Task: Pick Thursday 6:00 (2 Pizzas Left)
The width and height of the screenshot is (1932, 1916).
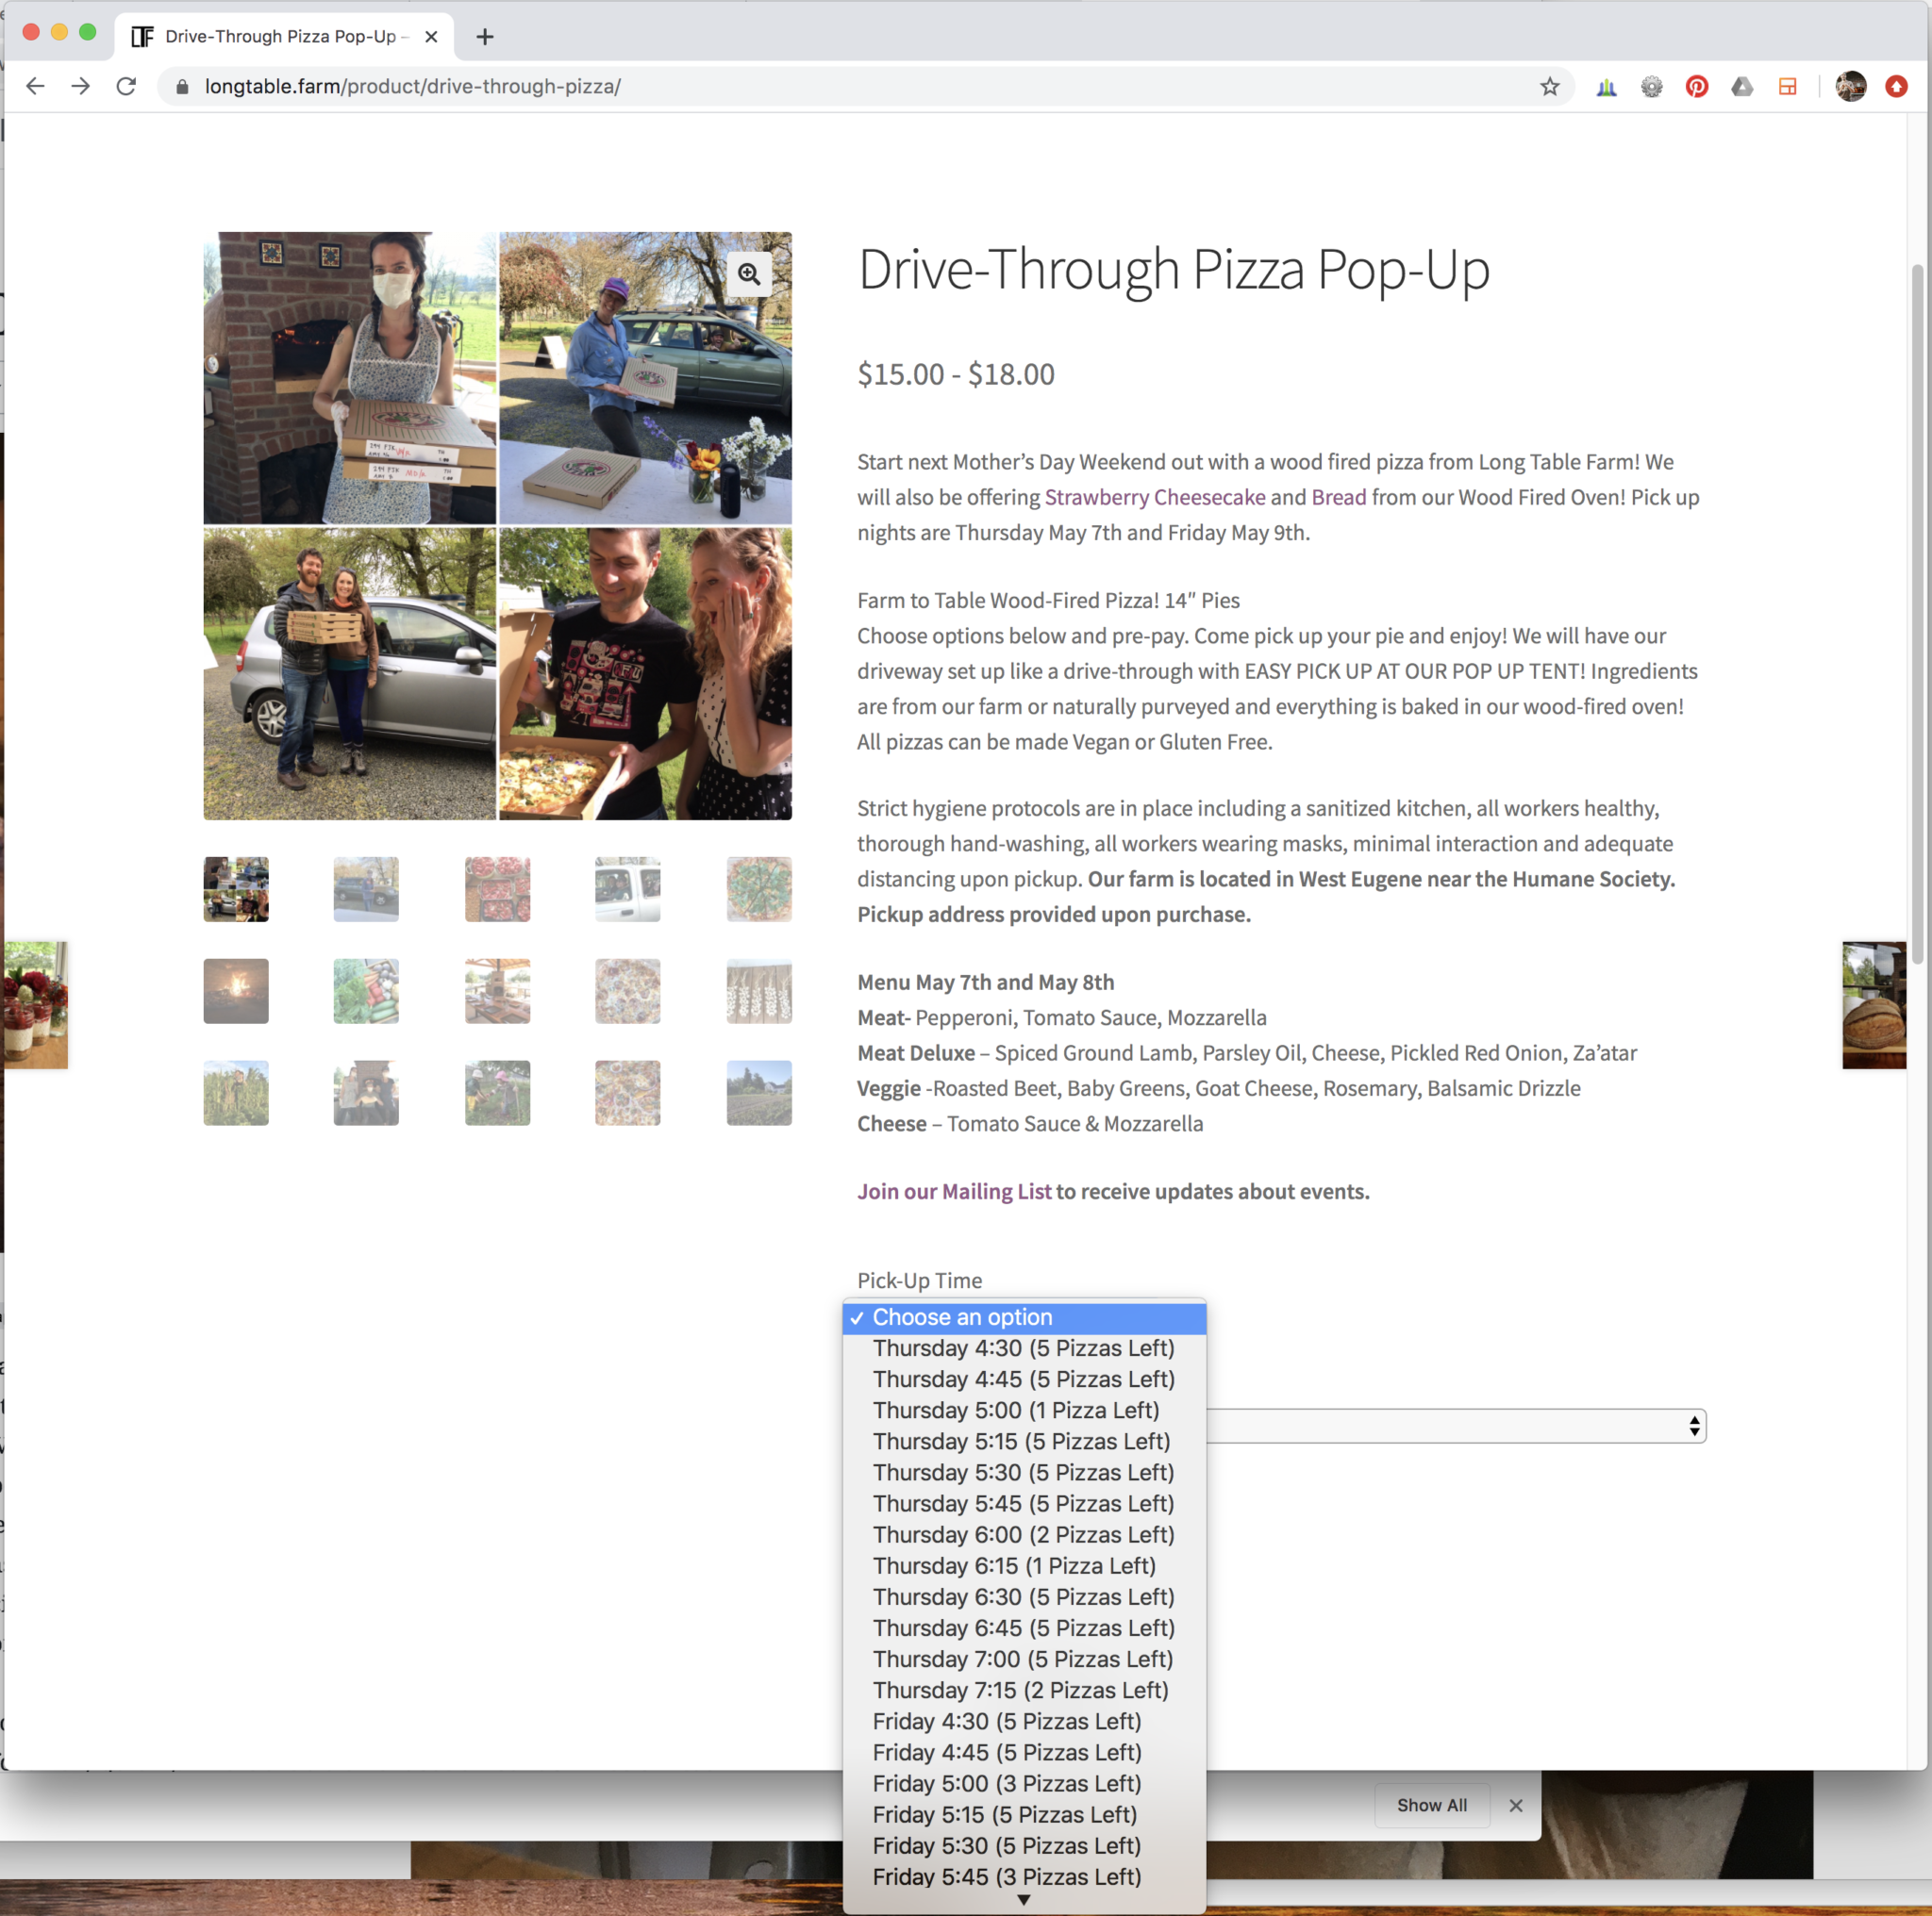Action: click(1024, 1534)
